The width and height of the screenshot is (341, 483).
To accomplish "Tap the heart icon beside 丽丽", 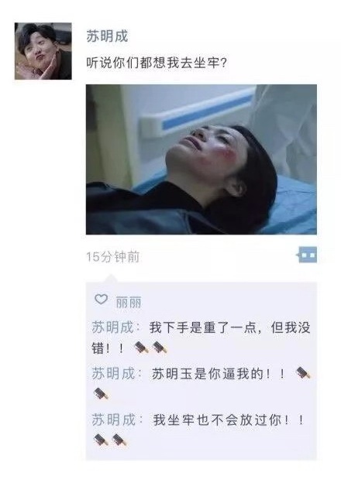I will pyautogui.click(x=101, y=299).
